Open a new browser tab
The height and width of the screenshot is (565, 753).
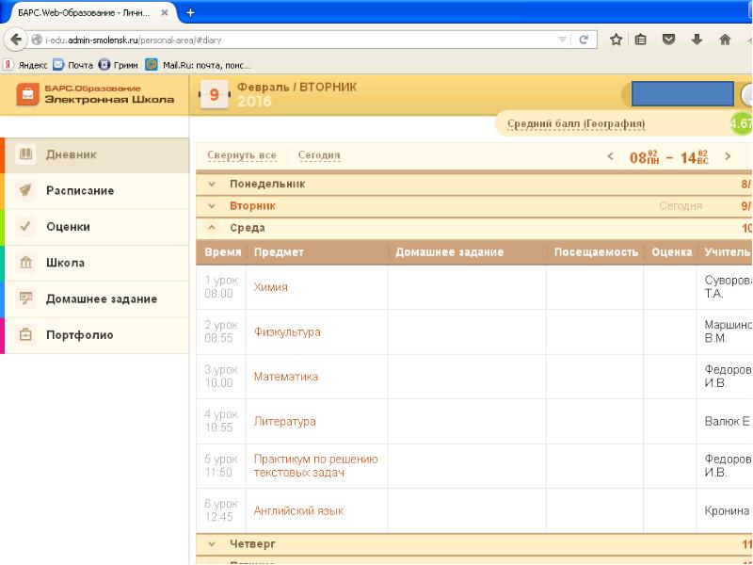click(x=191, y=12)
